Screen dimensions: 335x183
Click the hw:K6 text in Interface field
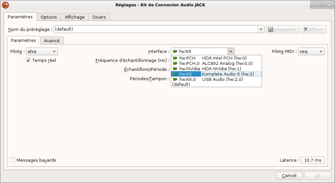tap(185, 52)
